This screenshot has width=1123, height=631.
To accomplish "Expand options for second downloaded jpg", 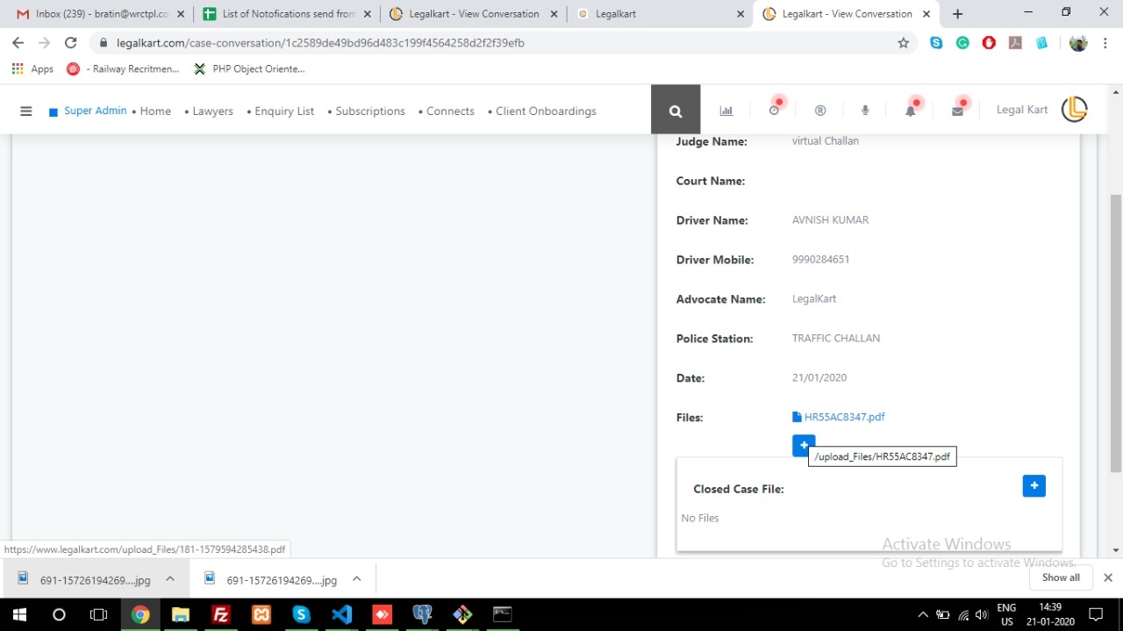I will coord(356,579).
